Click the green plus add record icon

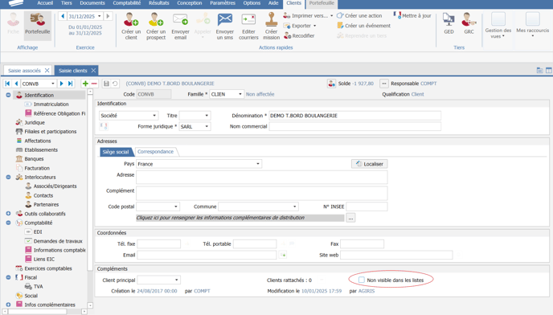tap(85, 84)
